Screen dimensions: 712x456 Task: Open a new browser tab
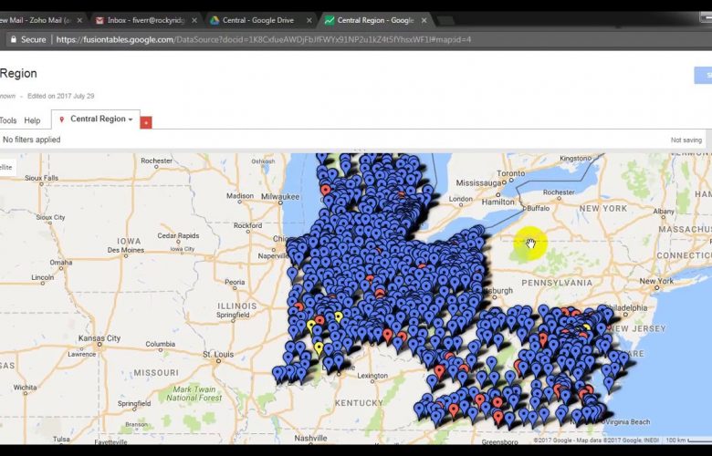[445, 21]
